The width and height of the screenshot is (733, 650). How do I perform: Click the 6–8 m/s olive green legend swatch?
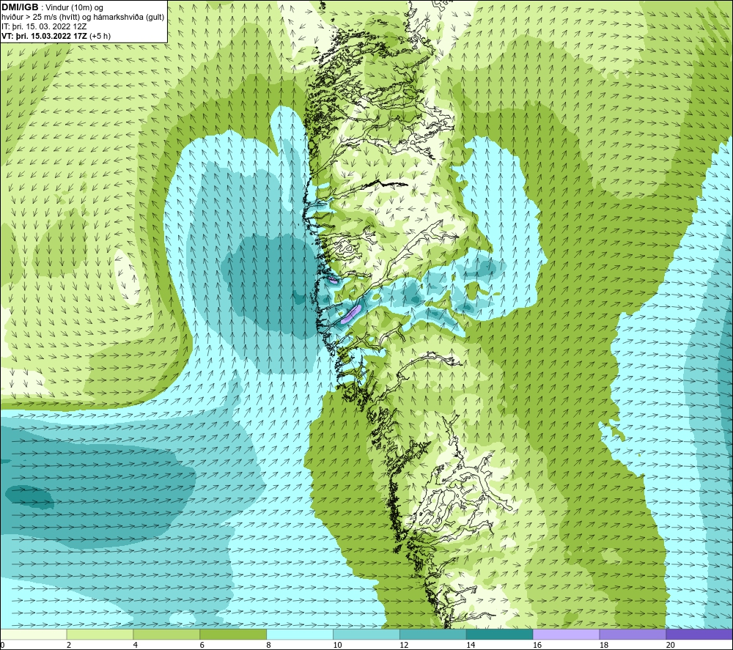point(233,634)
